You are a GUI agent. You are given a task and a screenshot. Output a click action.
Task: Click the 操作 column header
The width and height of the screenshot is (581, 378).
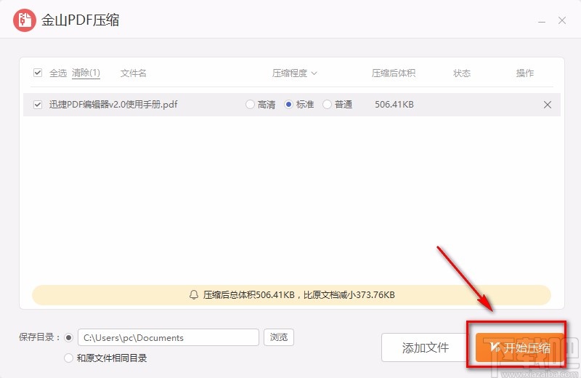click(x=524, y=73)
